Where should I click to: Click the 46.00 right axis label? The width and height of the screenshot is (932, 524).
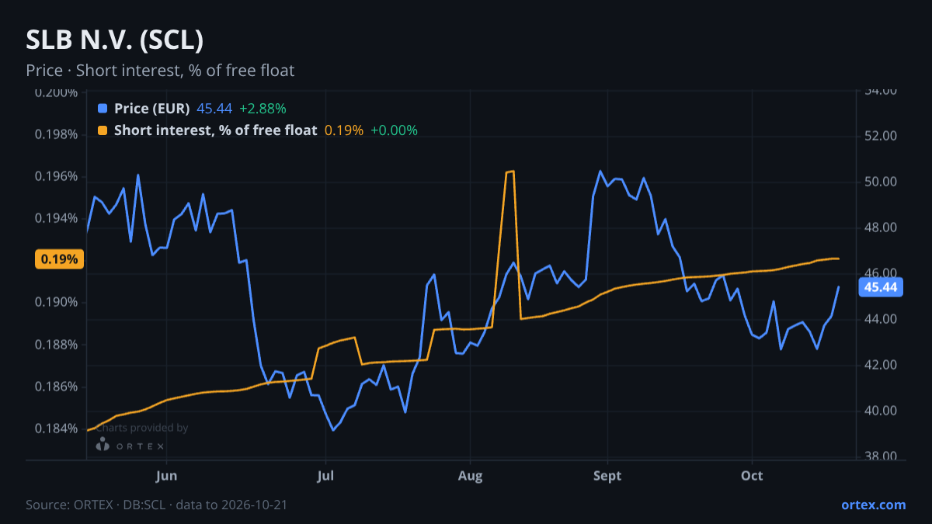[x=881, y=274]
